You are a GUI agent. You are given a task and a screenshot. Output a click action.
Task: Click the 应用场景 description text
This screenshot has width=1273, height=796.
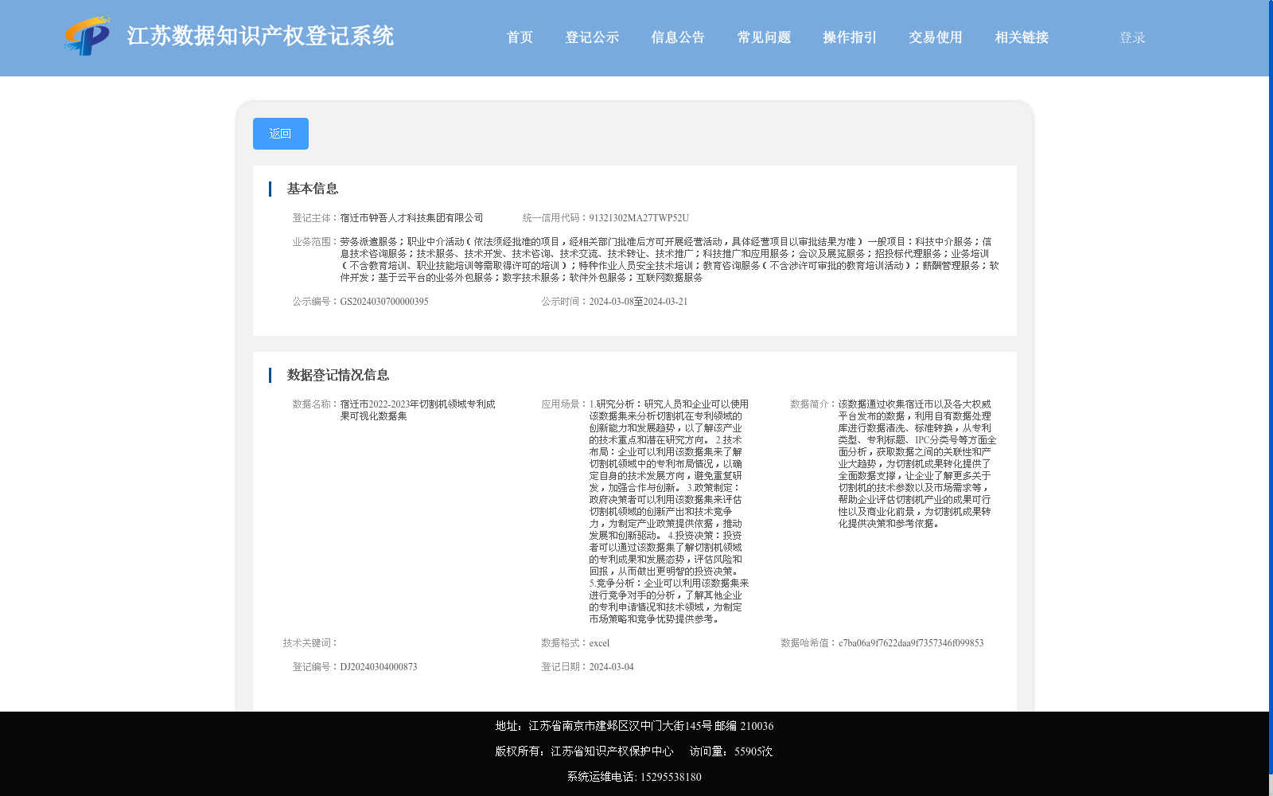[669, 512]
